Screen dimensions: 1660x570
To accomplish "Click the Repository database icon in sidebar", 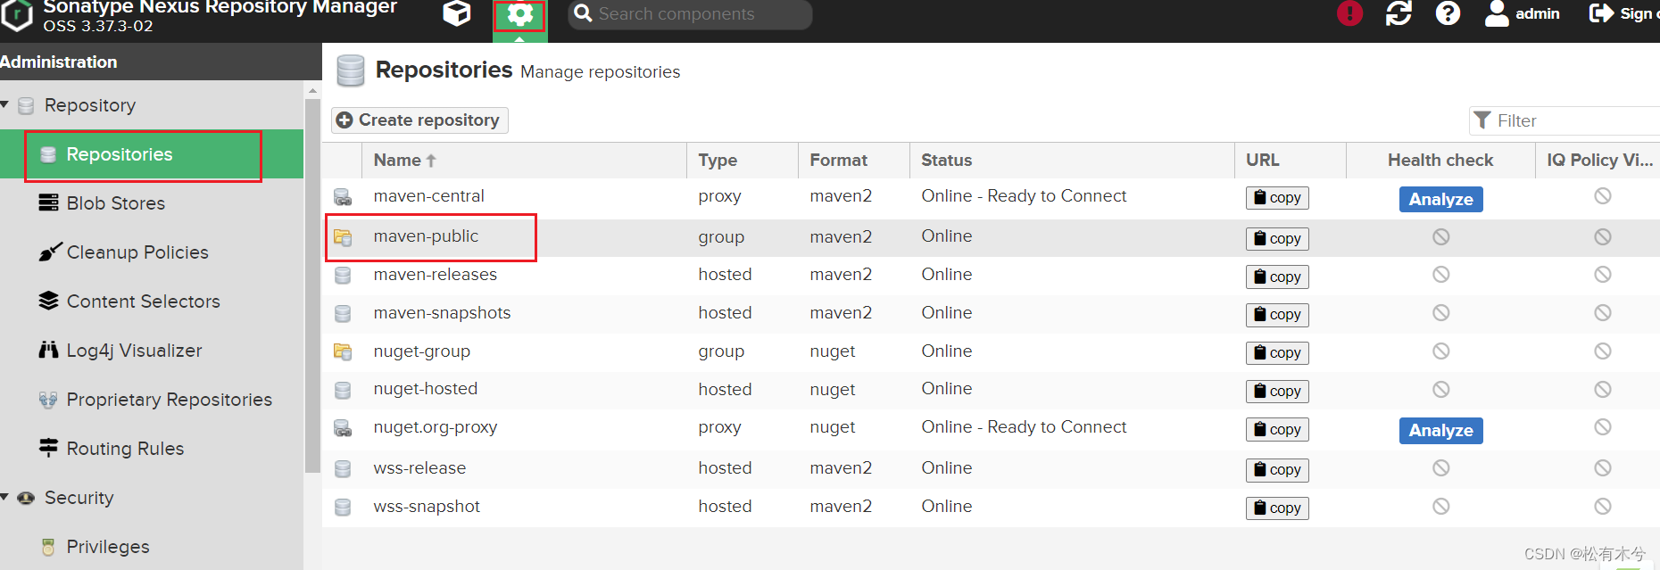I will [26, 105].
